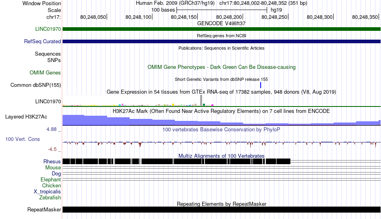
Task: Click the PhyloP conservation score graph
Action: pyautogui.click(x=221, y=144)
